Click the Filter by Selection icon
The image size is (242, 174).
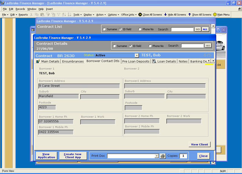tap(48, 15)
